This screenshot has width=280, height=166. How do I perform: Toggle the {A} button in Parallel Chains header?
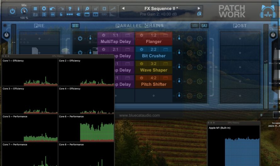pos(204,26)
